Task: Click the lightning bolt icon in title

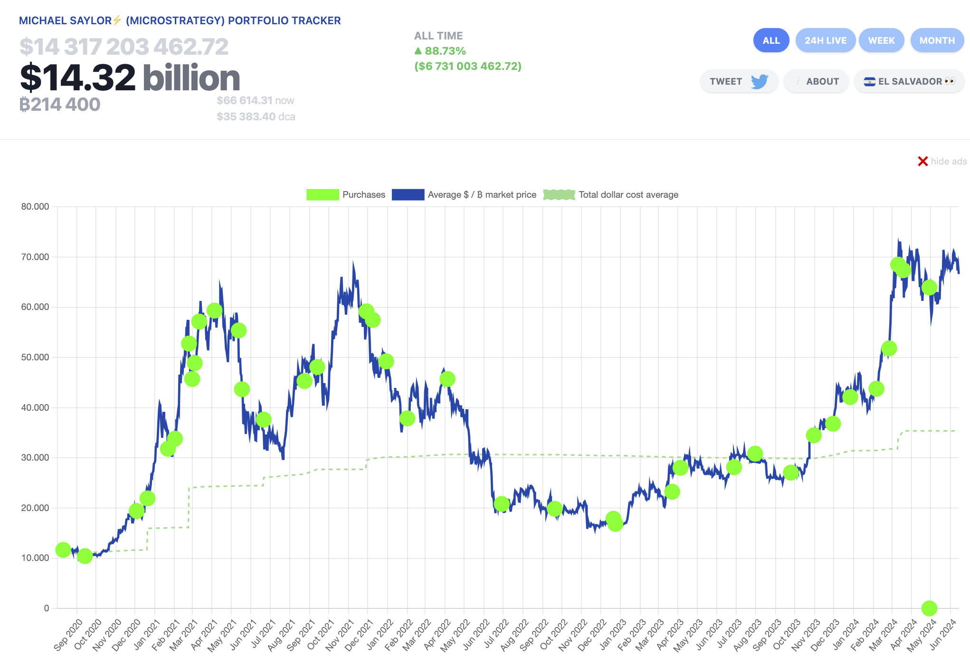Action: tap(117, 20)
